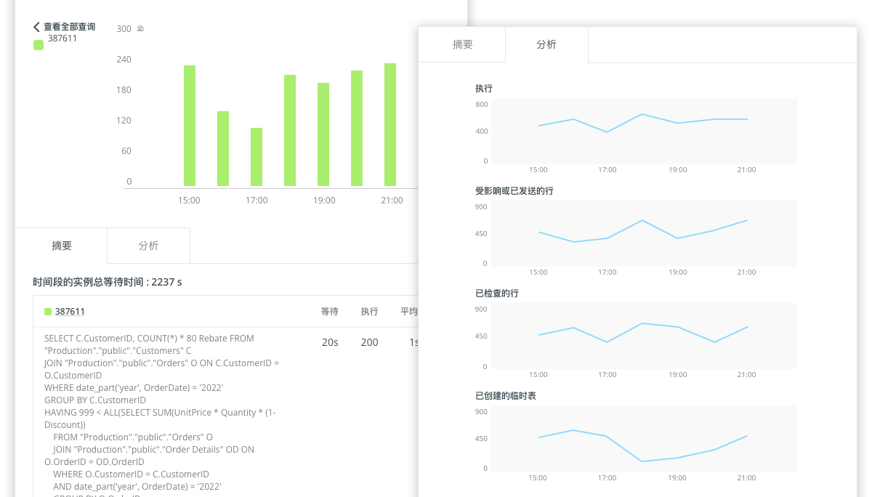Image resolution: width=872 pixels, height=497 pixels.
Task: Sort by the 执行 column header
Action: click(x=369, y=311)
